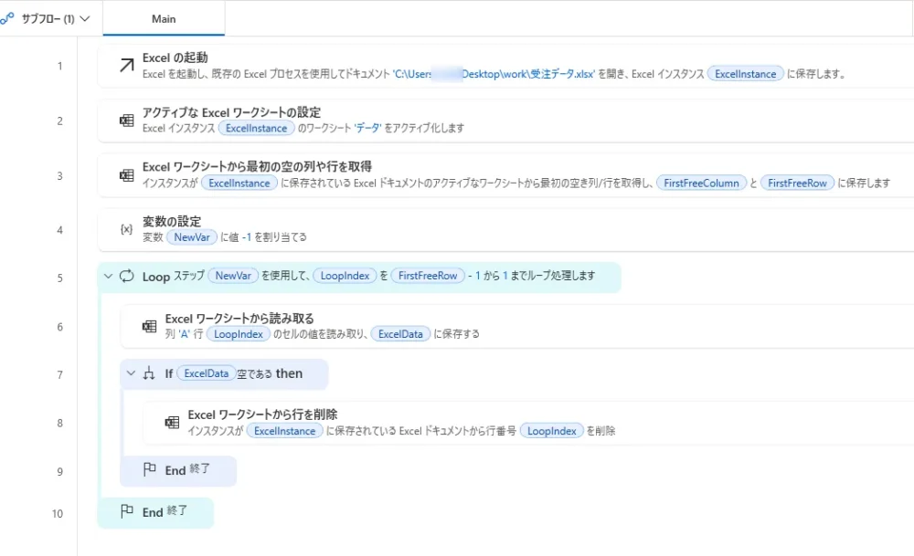Click the NewVar variable chip in step 4
Viewport: 914px width, 556px height.
192,237
